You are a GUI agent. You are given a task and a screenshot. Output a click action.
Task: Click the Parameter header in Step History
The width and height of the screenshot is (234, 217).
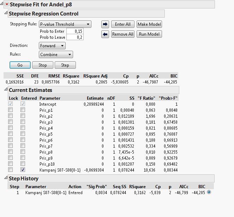coord(36,187)
